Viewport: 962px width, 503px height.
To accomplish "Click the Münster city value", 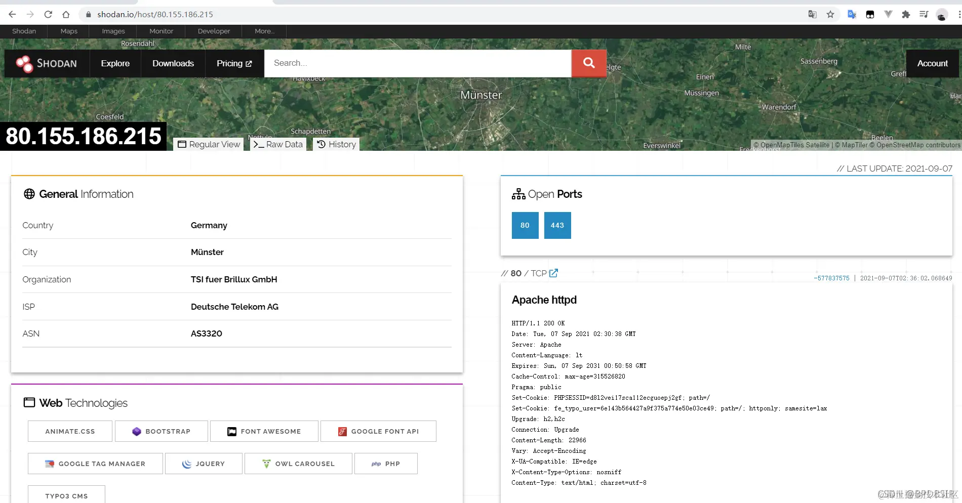I will click(207, 252).
